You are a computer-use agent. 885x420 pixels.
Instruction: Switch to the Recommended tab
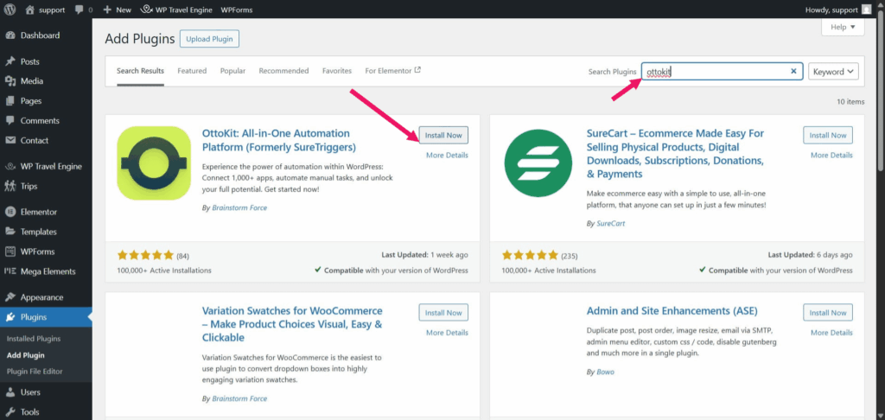tap(283, 71)
